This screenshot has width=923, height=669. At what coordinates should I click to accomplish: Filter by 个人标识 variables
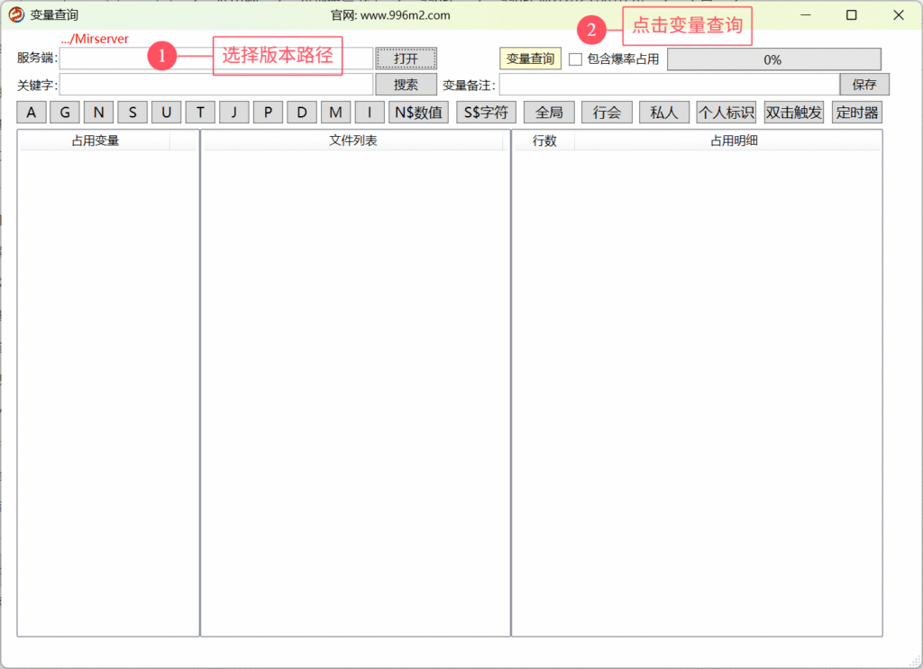[x=726, y=113]
